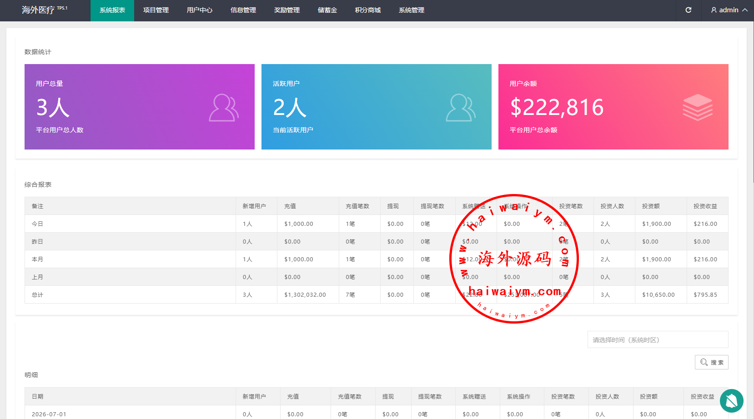Switch to the 储蓄金 menu
This screenshot has height=419, width=754.
tap(327, 10)
